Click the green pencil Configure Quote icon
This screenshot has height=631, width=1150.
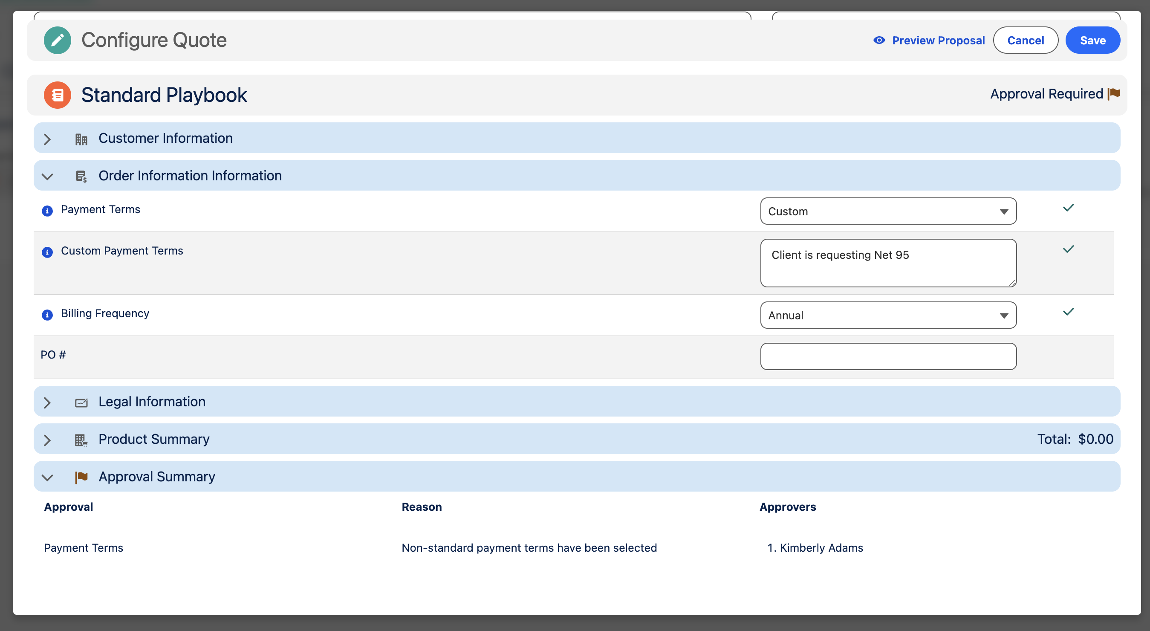57,40
